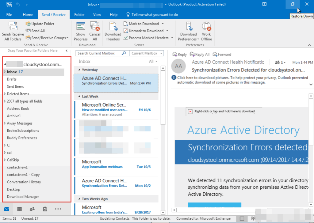This screenshot has height=223, width=314.
Task: Forward the open message
Action: click(x=222, y=55)
